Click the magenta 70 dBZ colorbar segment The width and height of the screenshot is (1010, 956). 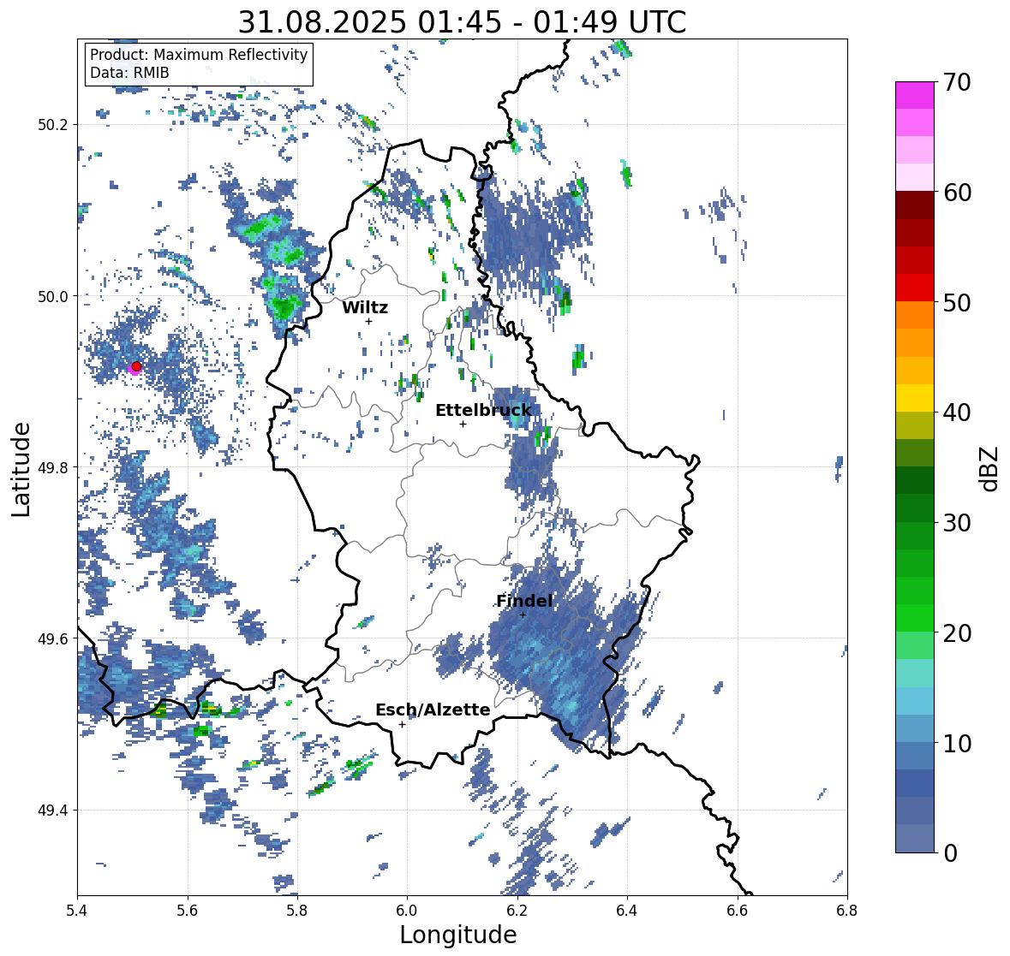[915, 95]
